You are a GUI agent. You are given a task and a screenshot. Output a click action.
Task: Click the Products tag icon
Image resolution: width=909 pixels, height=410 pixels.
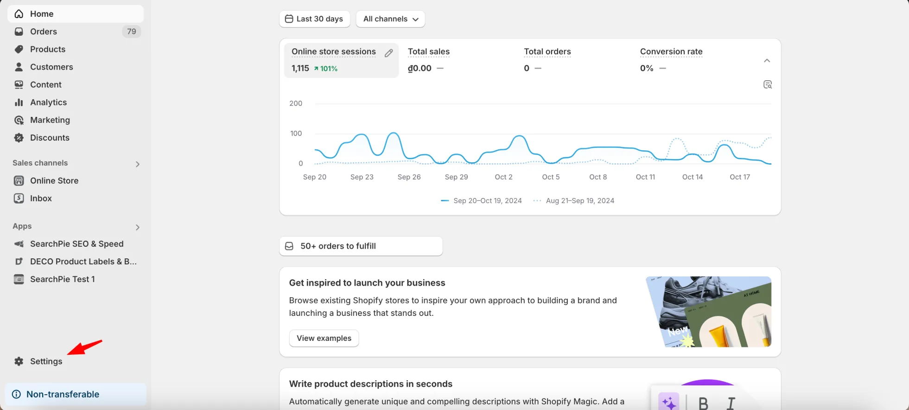(19, 49)
